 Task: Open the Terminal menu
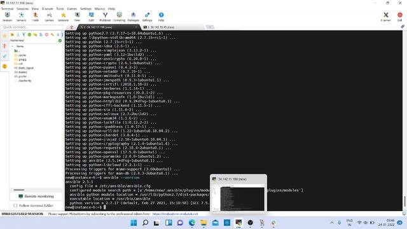[7, 8]
